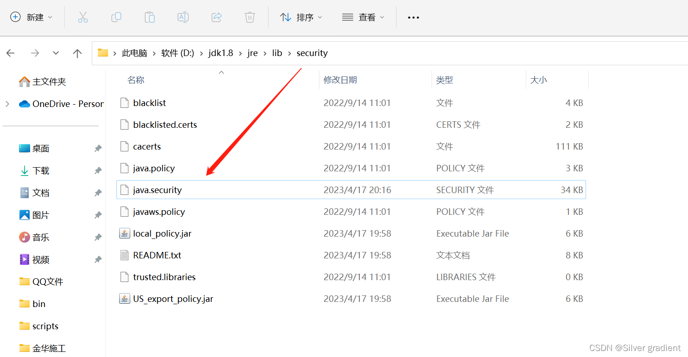Click the SECURITY 文件 type cell

pyautogui.click(x=465, y=190)
